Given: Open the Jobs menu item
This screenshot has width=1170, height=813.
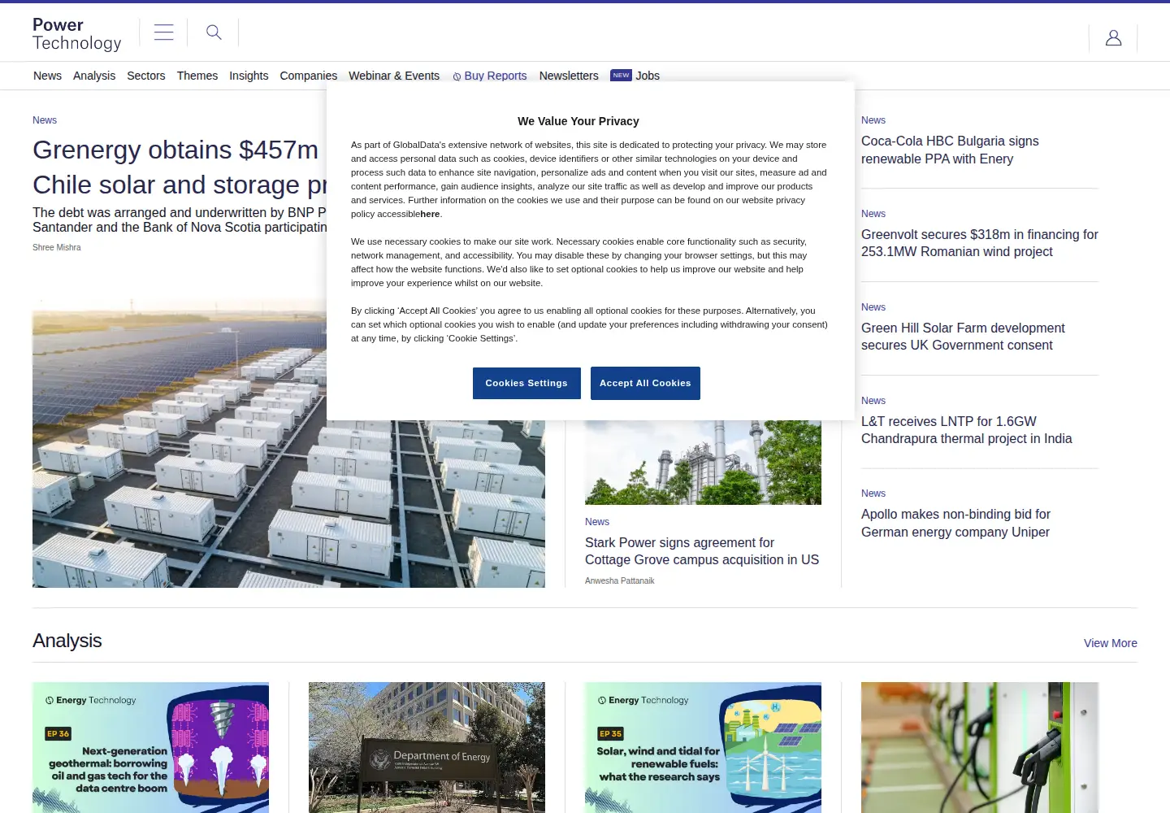Looking at the screenshot, I should click(x=648, y=76).
